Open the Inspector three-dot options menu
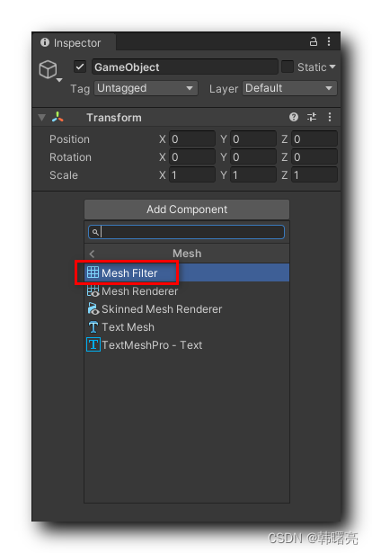The width and height of the screenshot is (372, 553). [x=329, y=41]
